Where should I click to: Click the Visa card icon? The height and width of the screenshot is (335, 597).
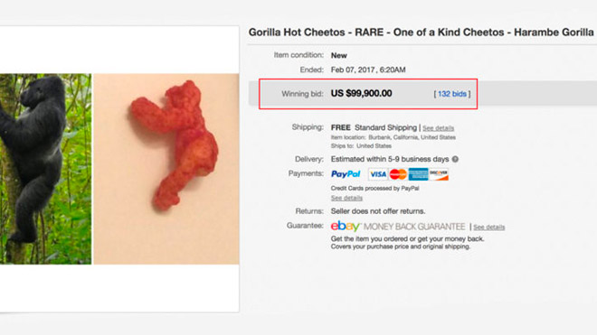[x=378, y=174]
